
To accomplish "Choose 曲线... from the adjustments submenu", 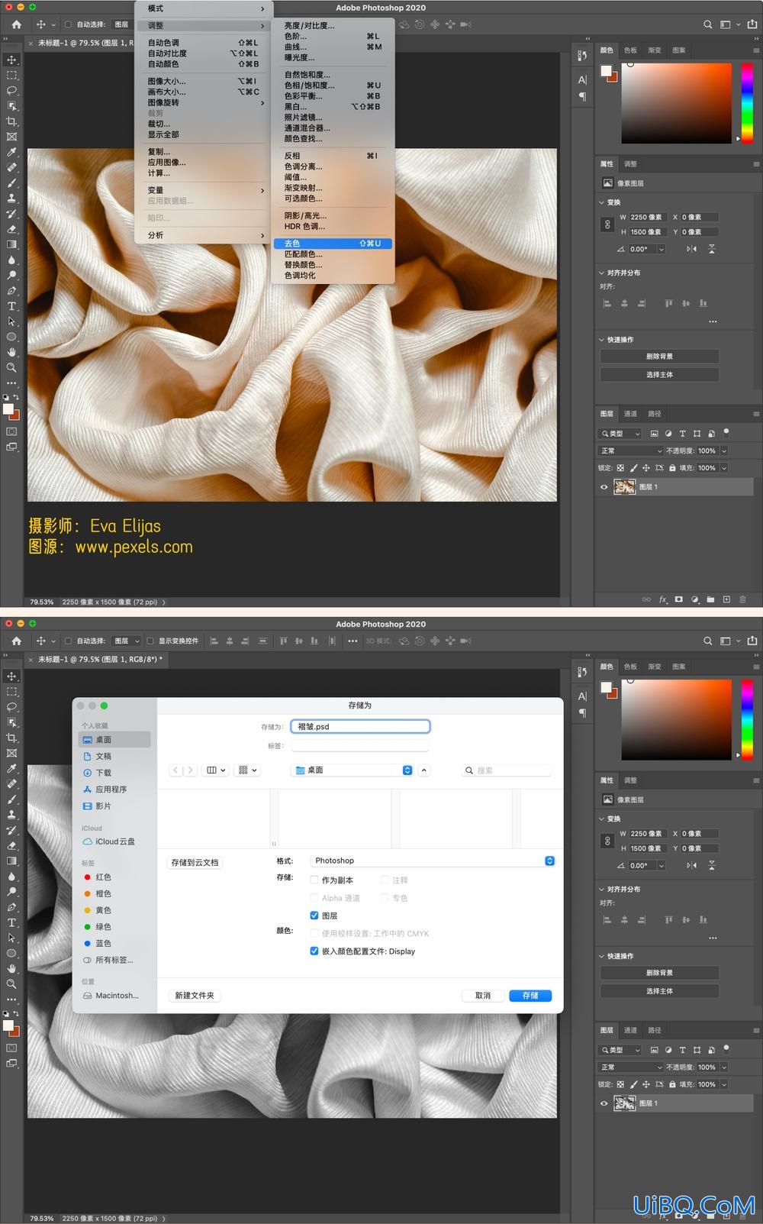I will pos(332,47).
